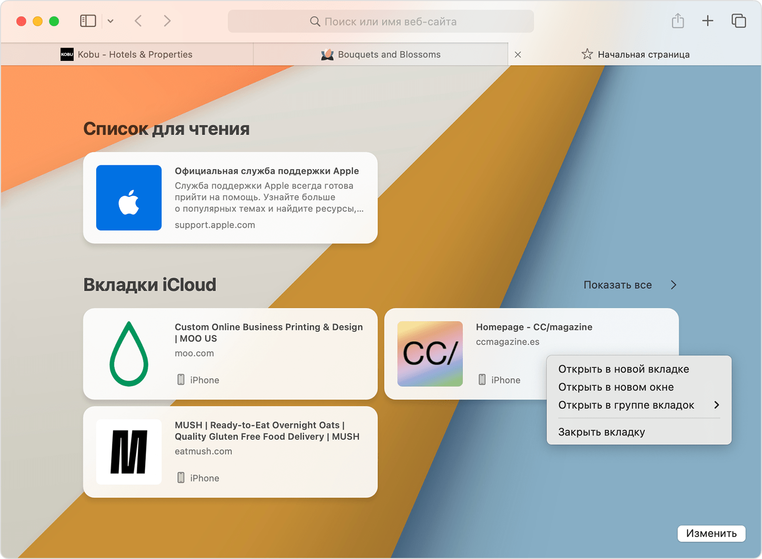Click support.apple.com address text
This screenshot has height=559, width=762.
[x=215, y=225]
